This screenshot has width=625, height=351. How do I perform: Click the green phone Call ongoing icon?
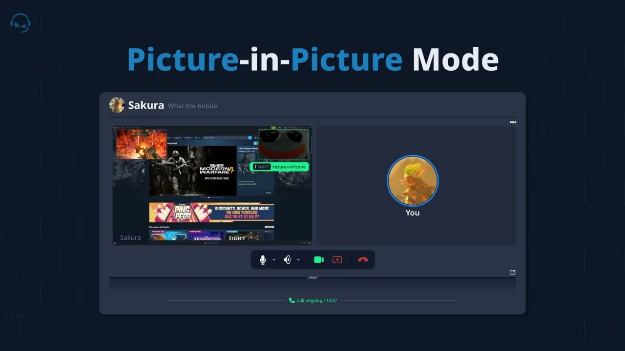pos(292,300)
